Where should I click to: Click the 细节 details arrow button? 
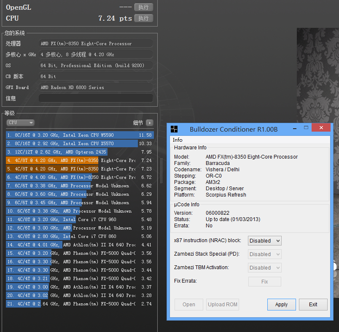pyautogui.click(x=150, y=123)
